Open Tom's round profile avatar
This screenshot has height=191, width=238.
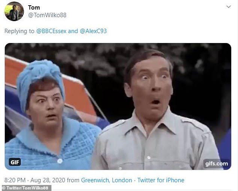point(14,11)
